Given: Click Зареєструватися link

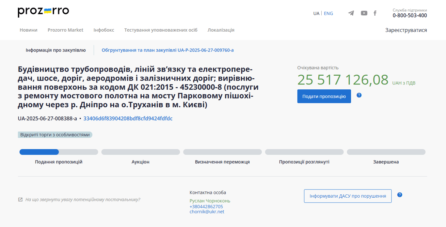Looking at the screenshot, I should click(x=406, y=30).
